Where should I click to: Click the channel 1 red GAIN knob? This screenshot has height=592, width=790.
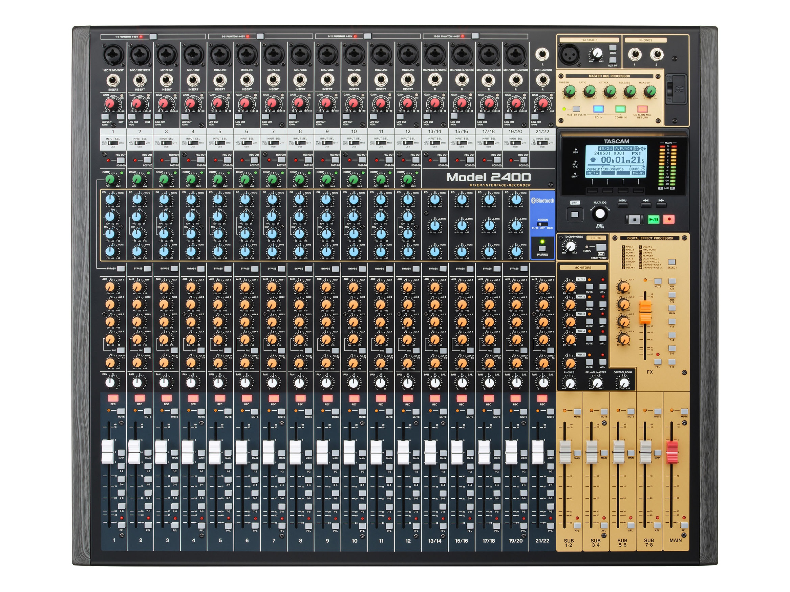coord(110,104)
